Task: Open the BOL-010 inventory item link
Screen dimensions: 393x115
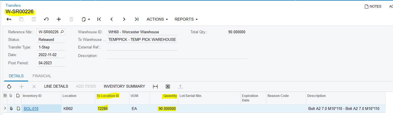Action: click(31, 109)
